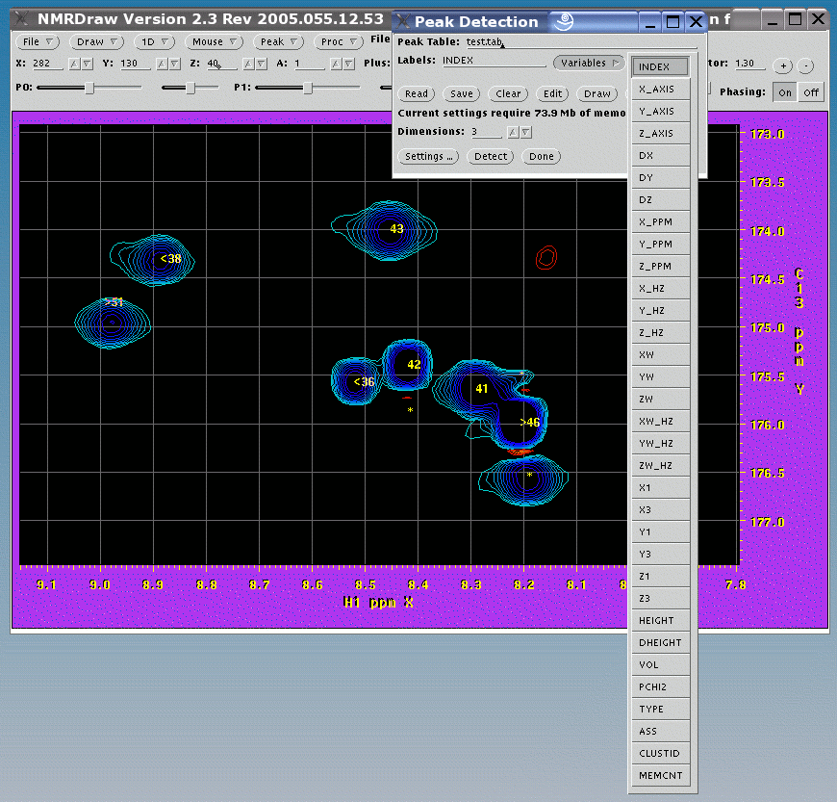This screenshot has width=837, height=802.
Task: Click the Draw button in Peak Detection
Action: (596, 94)
